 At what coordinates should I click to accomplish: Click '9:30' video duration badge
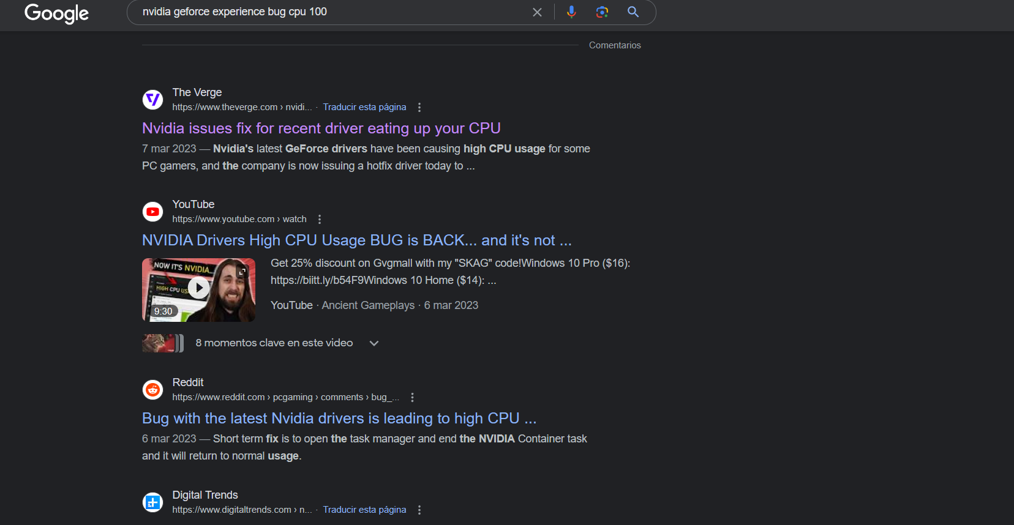click(163, 311)
